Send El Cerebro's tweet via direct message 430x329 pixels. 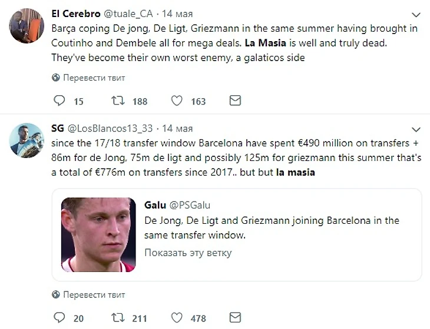click(235, 101)
